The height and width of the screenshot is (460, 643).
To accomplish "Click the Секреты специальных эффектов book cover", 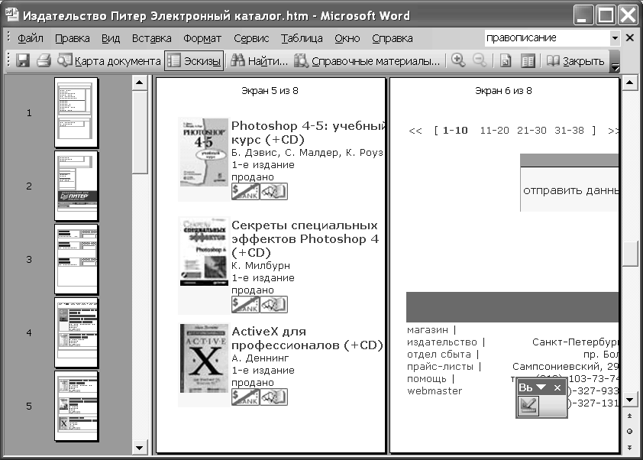I will pyautogui.click(x=204, y=251).
